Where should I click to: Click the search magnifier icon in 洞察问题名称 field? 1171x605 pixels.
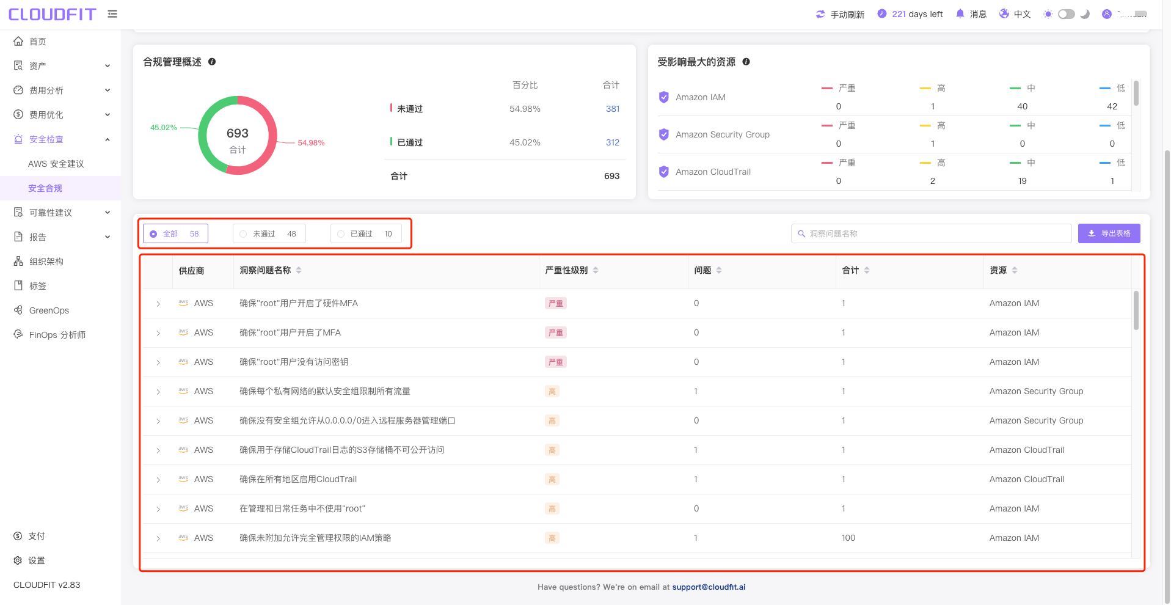click(x=801, y=233)
